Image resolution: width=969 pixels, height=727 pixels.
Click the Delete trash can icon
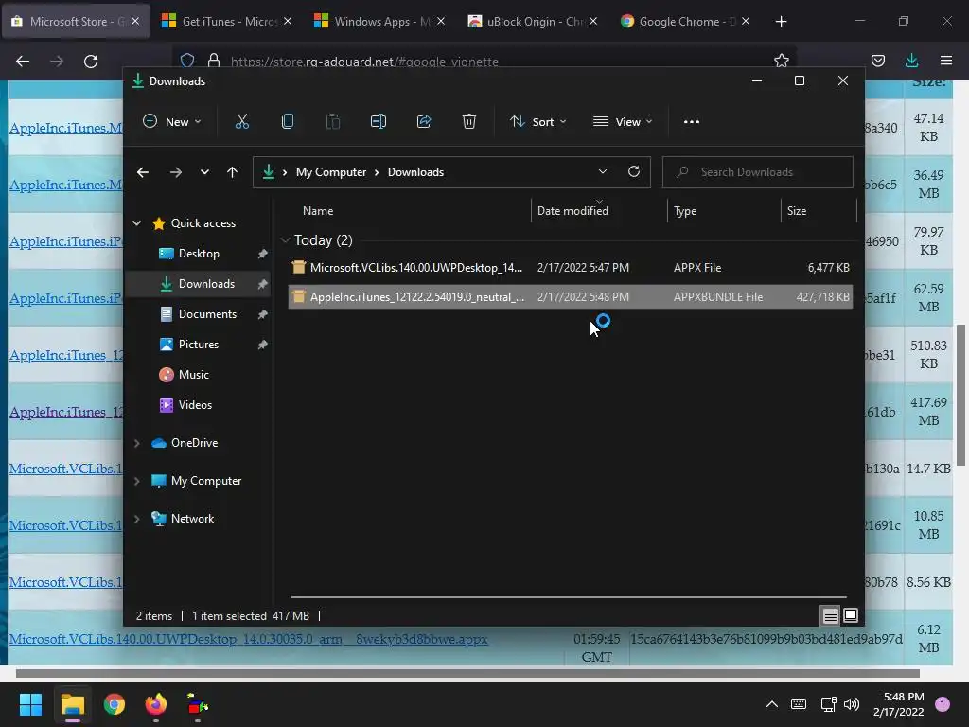pos(469,122)
